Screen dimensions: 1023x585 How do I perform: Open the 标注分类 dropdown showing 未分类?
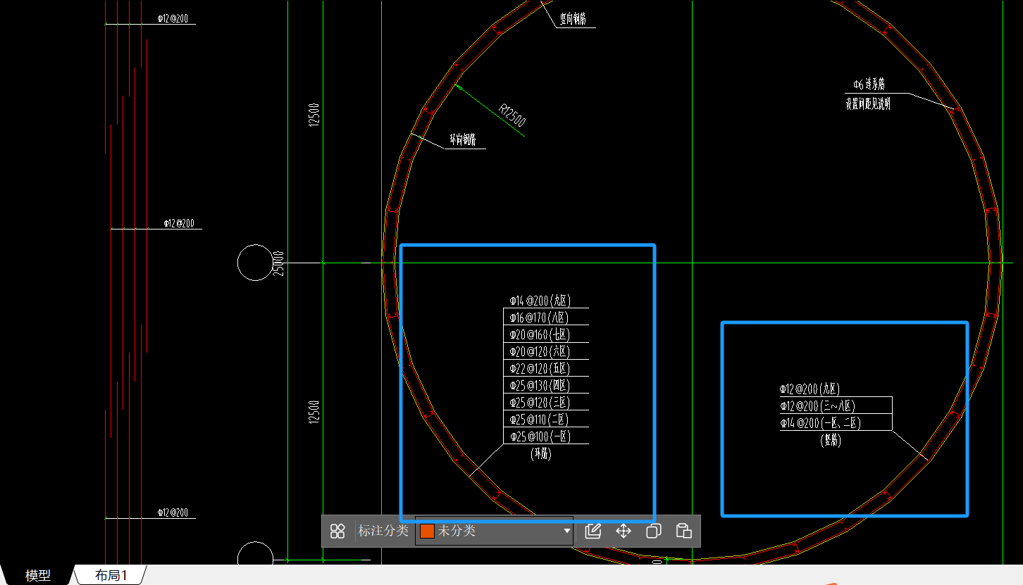494,531
